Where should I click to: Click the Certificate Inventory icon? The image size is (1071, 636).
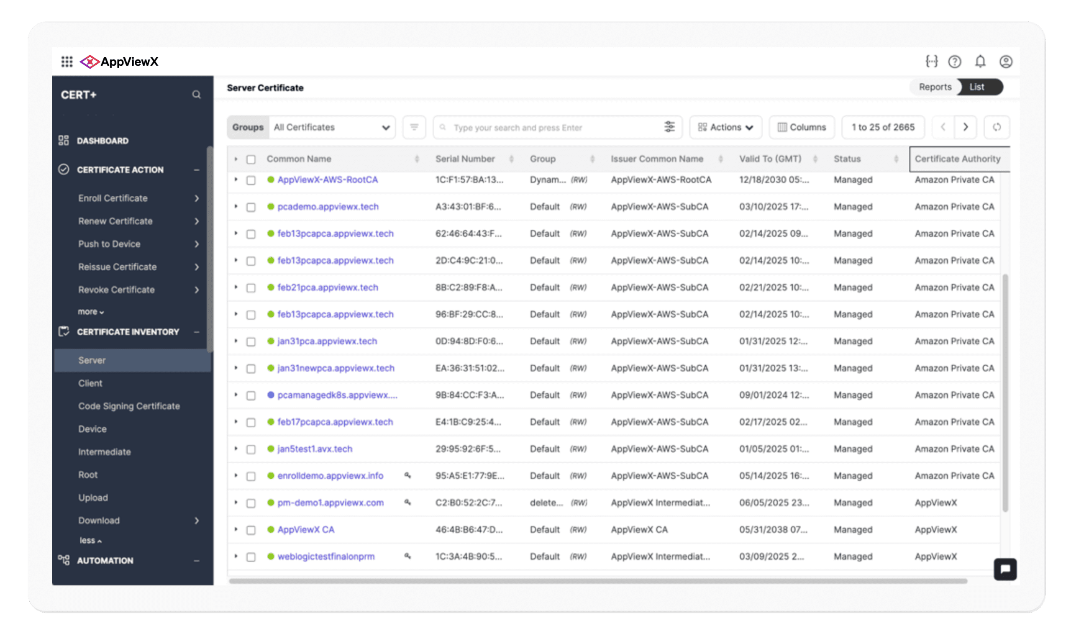pos(64,331)
